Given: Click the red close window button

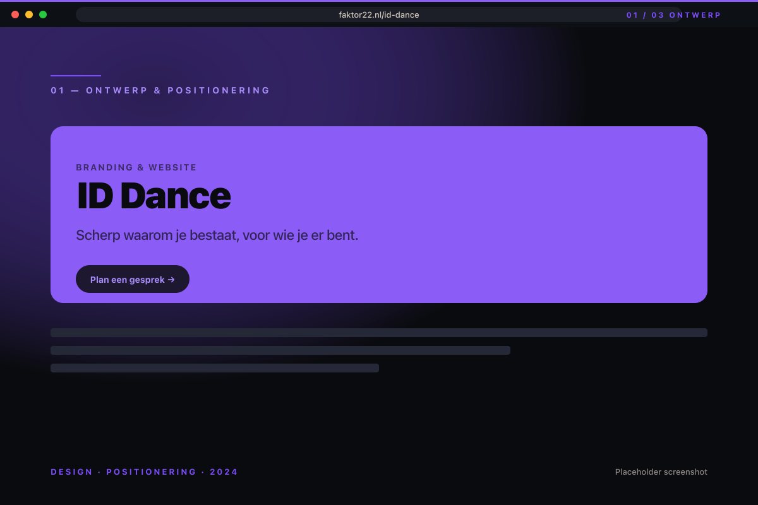Looking at the screenshot, I should point(15,15).
